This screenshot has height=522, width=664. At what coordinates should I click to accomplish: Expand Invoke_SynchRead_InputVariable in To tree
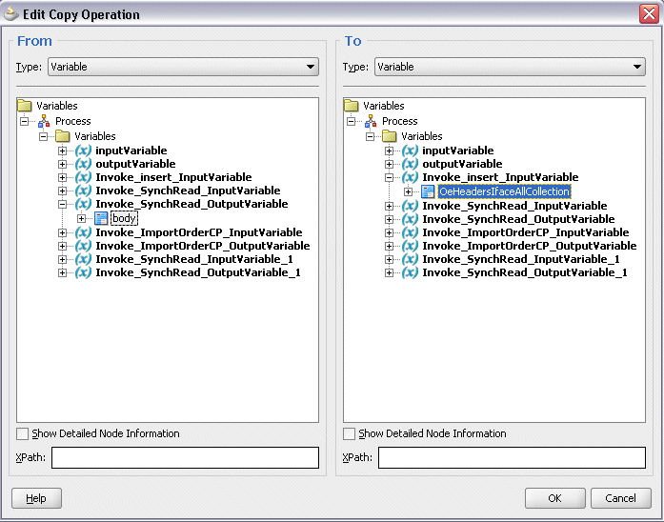coord(390,206)
